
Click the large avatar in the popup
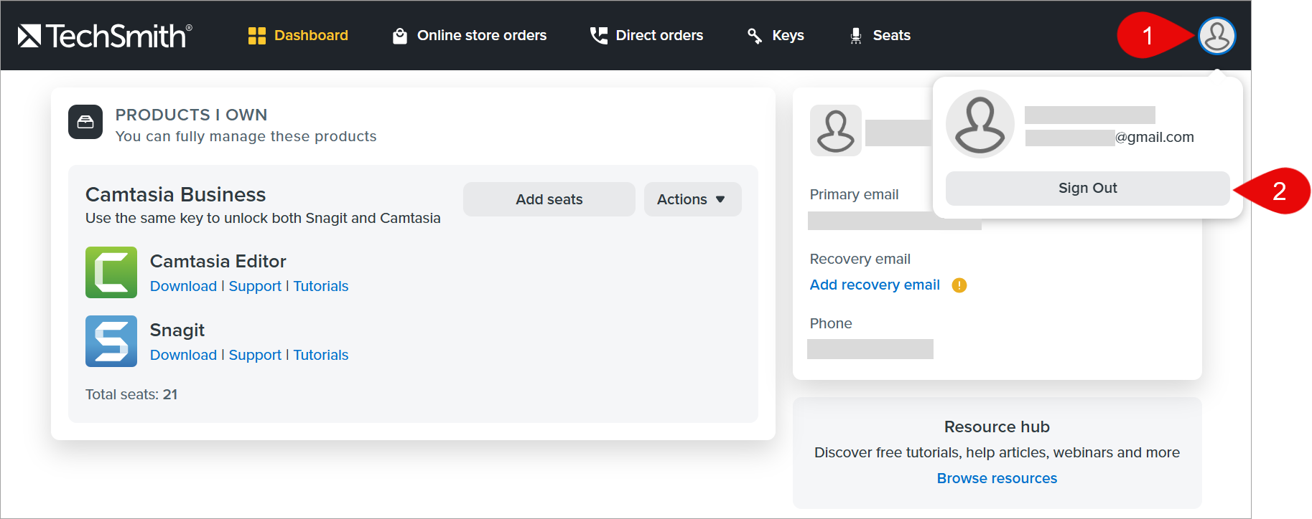pyautogui.click(x=980, y=124)
